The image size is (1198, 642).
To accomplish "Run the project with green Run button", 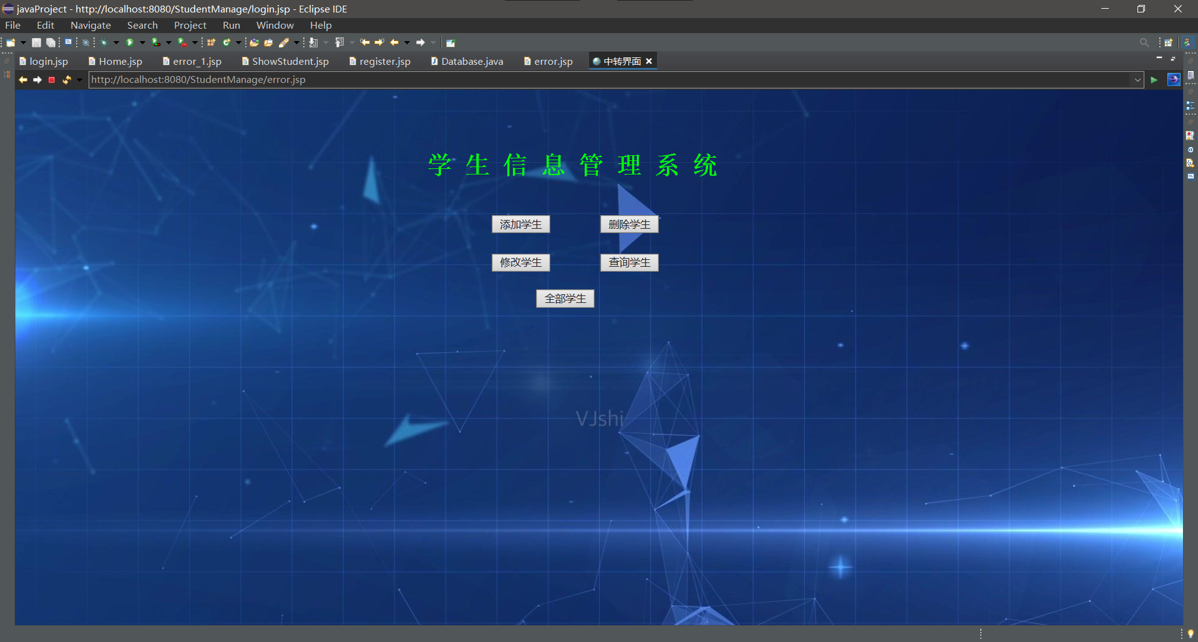I will [130, 42].
